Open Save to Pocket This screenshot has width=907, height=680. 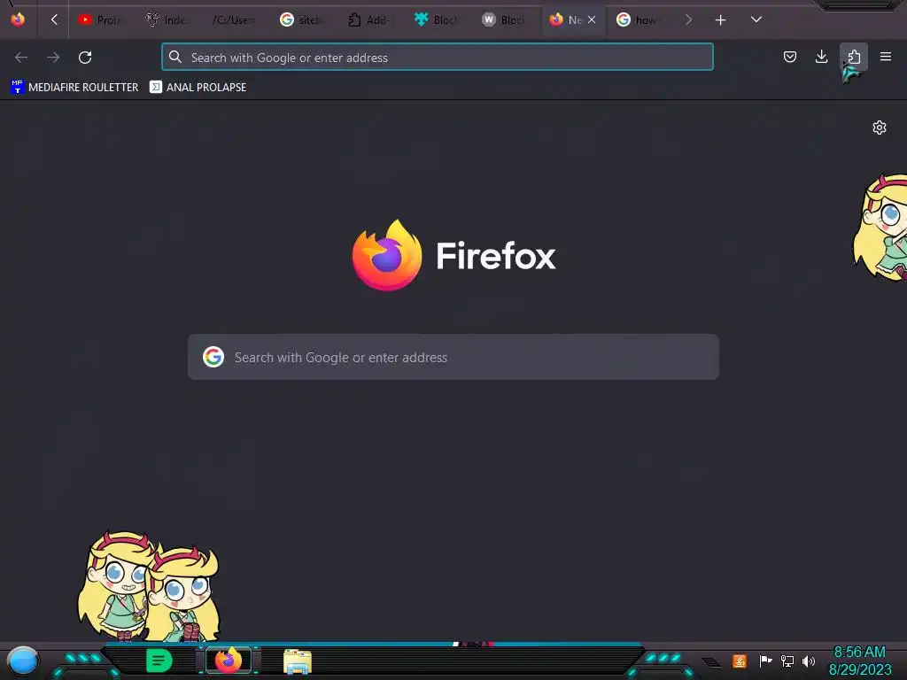coord(789,57)
